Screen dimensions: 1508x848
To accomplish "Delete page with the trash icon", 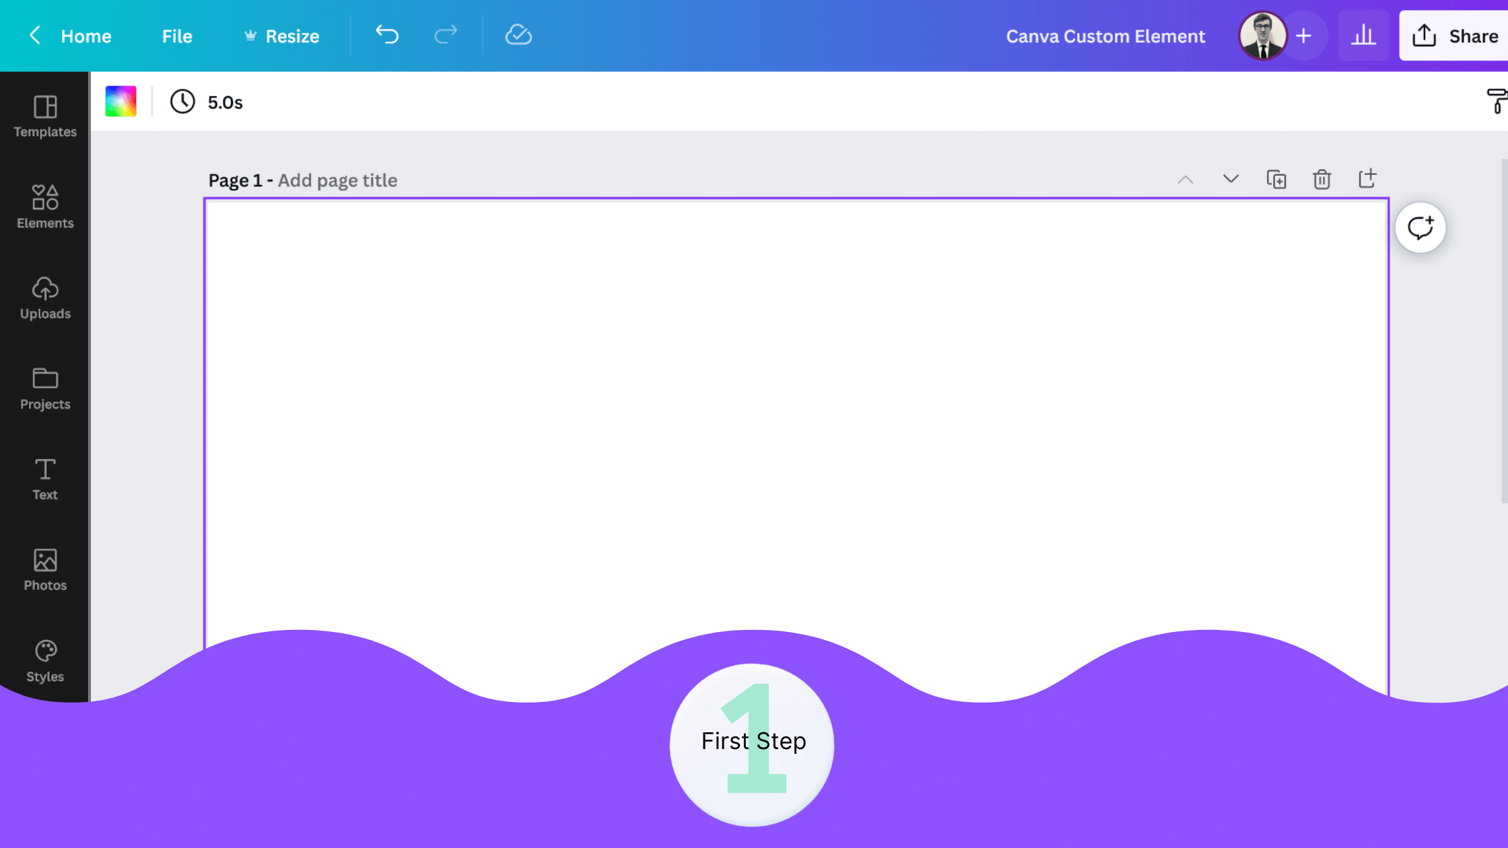I will click(x=1322, y=180).
